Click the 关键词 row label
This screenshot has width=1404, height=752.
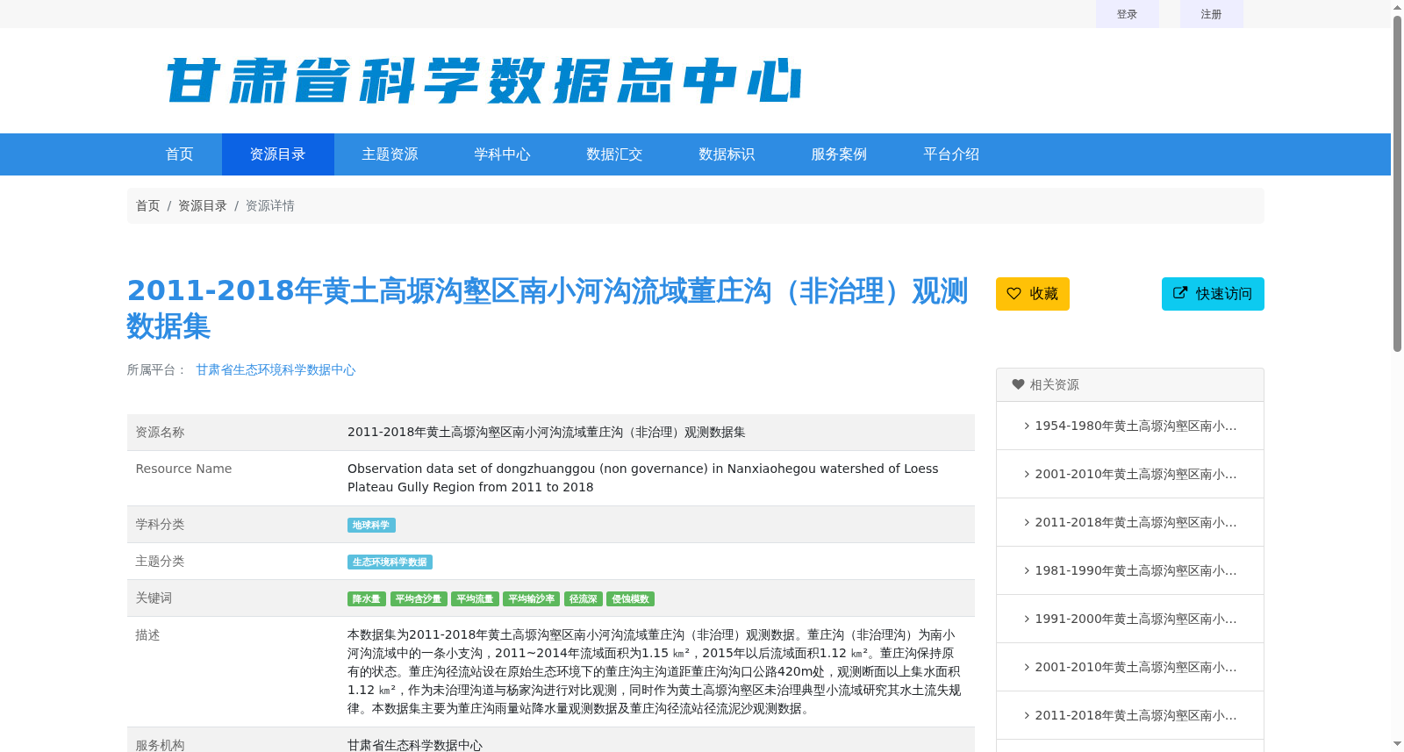click(154, 598)
